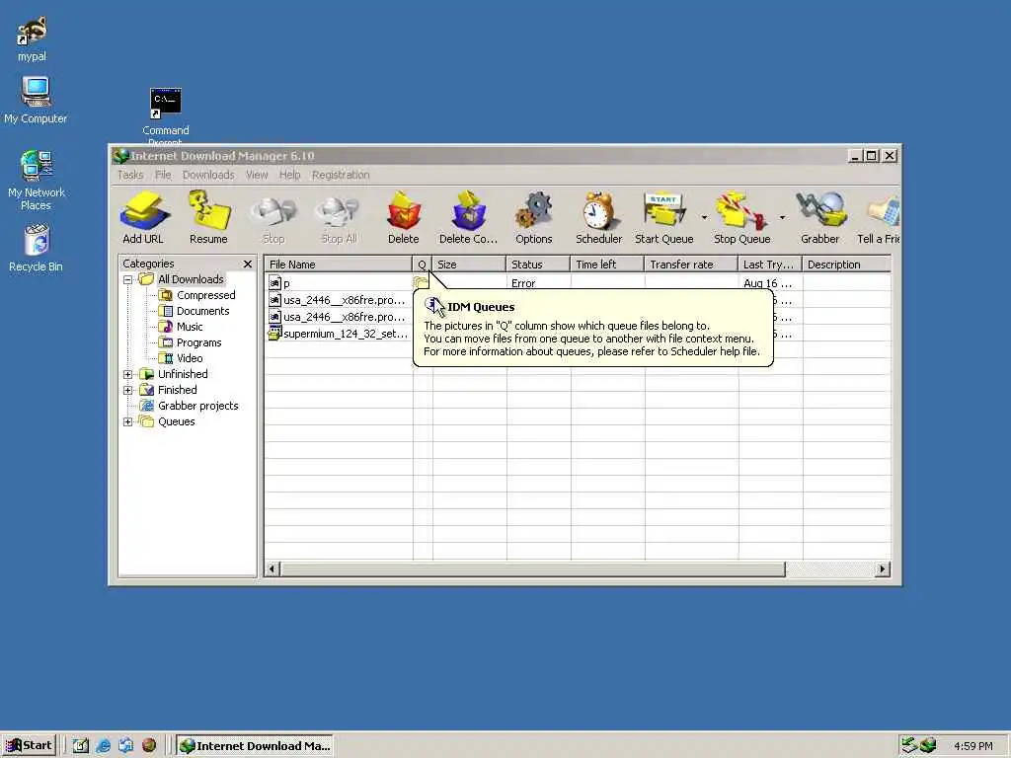Select the Unfinished folder label
1011x758 pixels.
[x=183, y=374]
